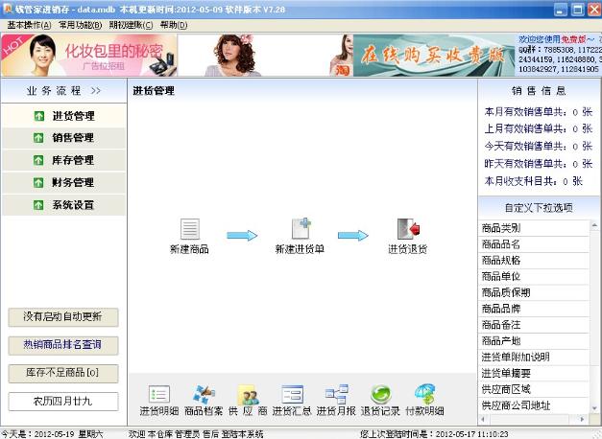Open the 新建商品 document icon
Screen dimensions: 602x439
tap(190, 229)
